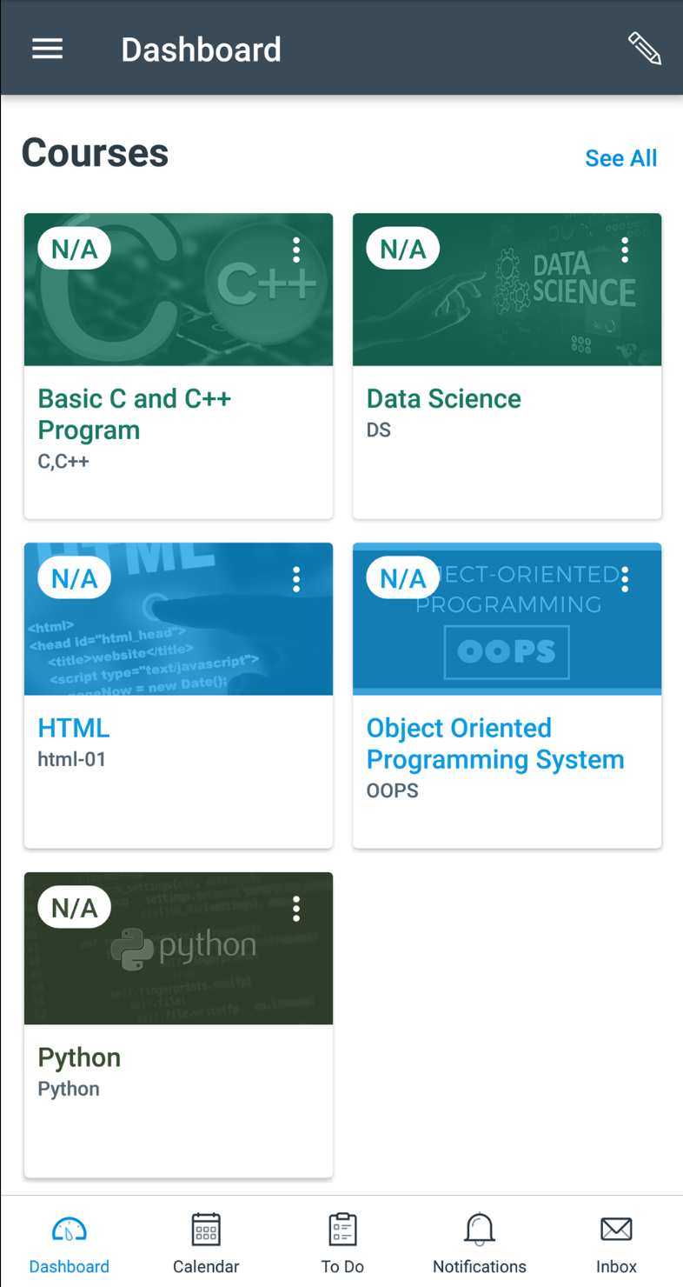Open the Basic C and C++ Program title
Screen dimensions: 683x1287
[x=135, y=414]
